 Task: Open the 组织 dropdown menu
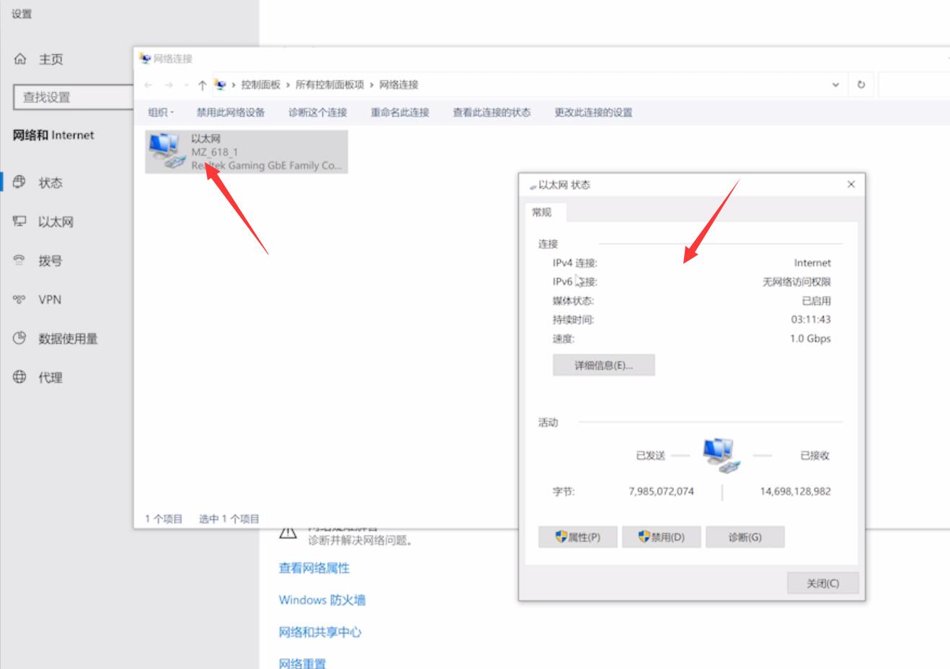point(161,112)
